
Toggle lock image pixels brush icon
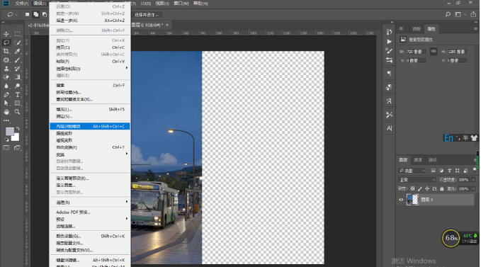click(x=419, y=188)
